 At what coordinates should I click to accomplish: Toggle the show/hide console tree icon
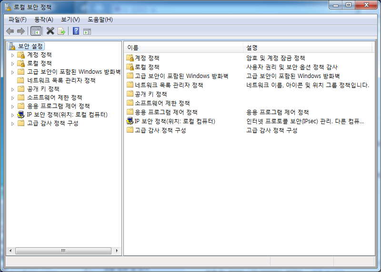pos(36,31)
